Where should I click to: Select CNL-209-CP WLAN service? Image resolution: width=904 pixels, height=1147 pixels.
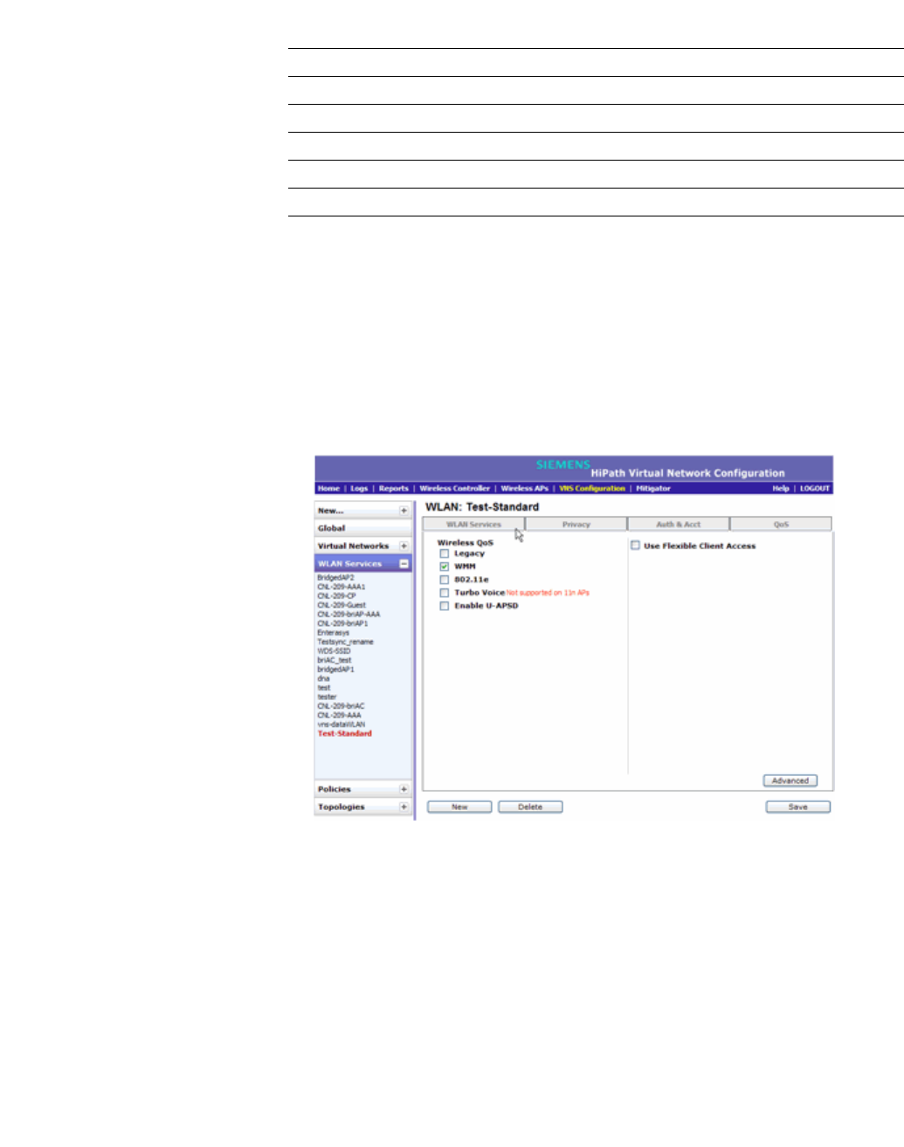click(x=336, y=596)
